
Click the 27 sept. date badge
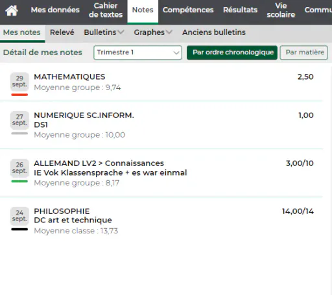coord(19,120)
